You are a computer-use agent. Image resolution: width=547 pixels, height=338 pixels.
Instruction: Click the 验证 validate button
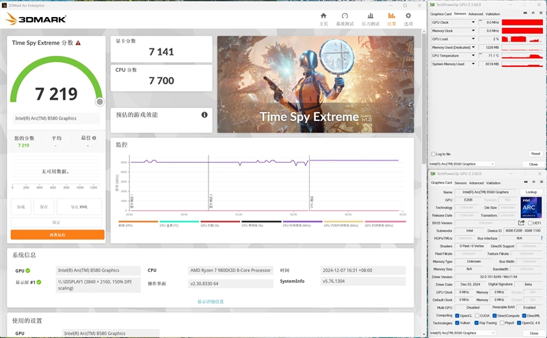coord(56,223)
